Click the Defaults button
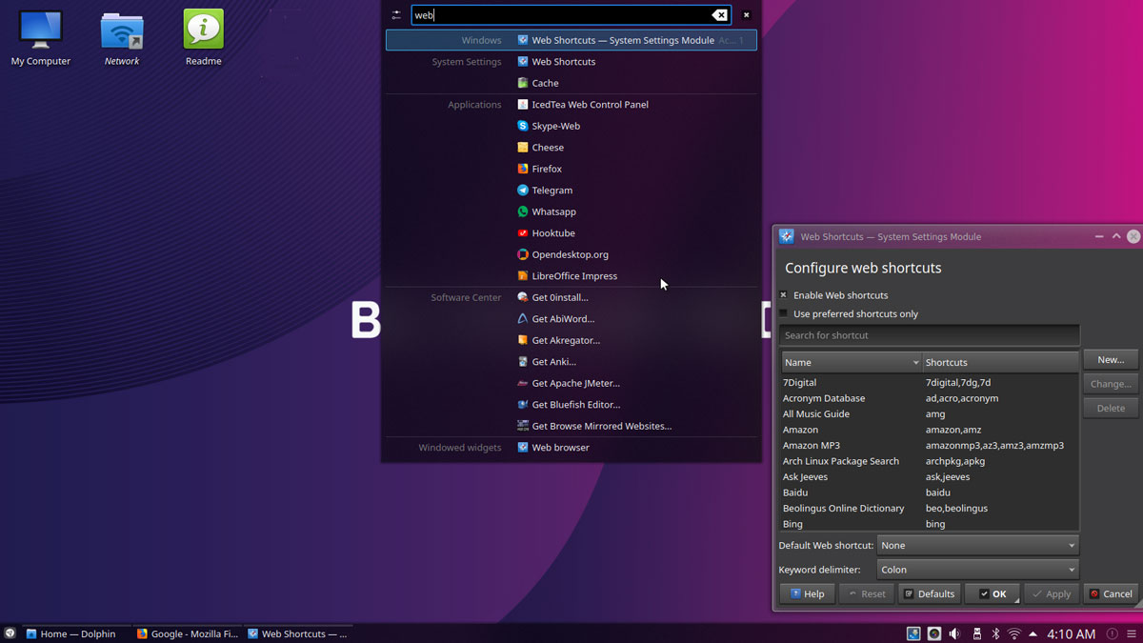Screen dimensions: 1143x643 929,593
